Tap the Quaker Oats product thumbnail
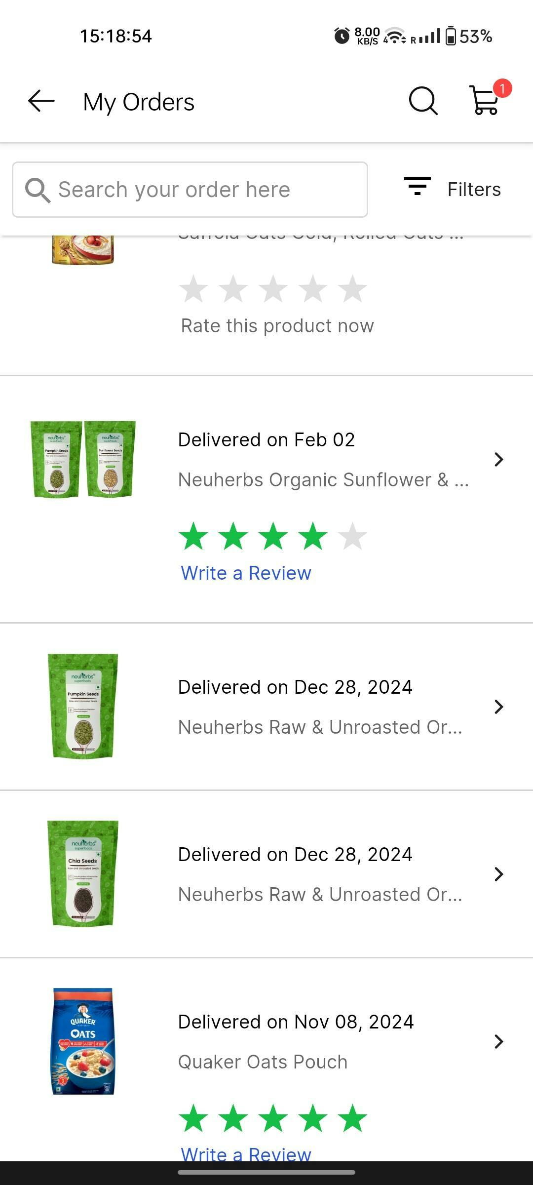Viewport: 533px width, 1185px height. click(x=83, y=1041)
